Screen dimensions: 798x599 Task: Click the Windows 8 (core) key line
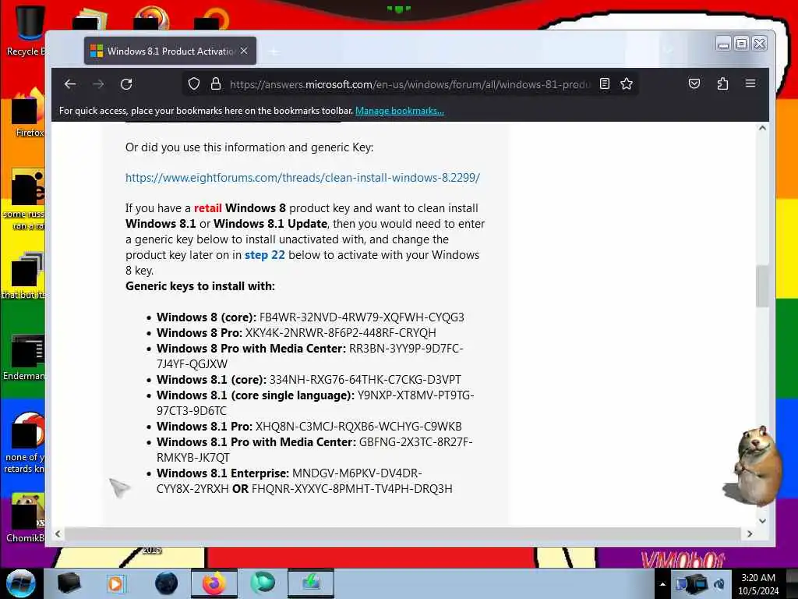point(310,317)
